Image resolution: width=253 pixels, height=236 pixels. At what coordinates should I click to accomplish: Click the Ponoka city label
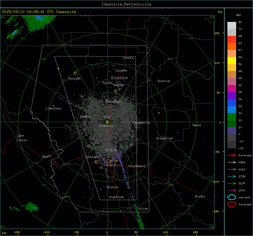(128, 58)
